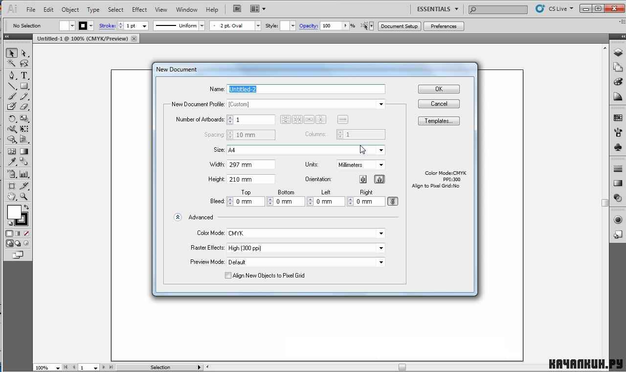This screenshot has height=372, width=626.
Task: Check Align New Objects to Pixel Grid
Action: coord(228,276)
